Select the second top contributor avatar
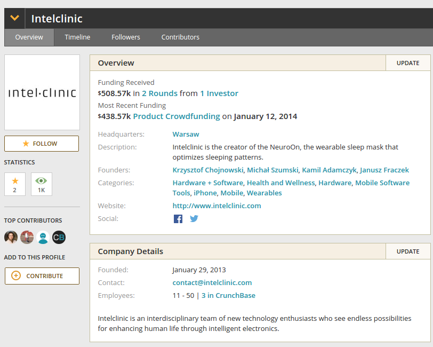Image resolution: width=433 pixels, height=347 pixels. [x=27, y=238]
